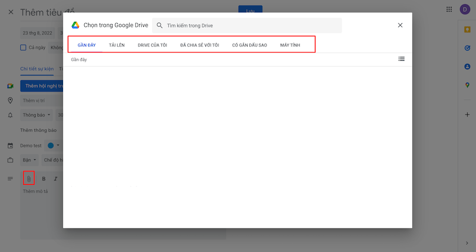The height and width of the screenshot is (252, 476).
Task: Expand the "Thông báo" notification dropdown
Action: click(x=36, y=115)
